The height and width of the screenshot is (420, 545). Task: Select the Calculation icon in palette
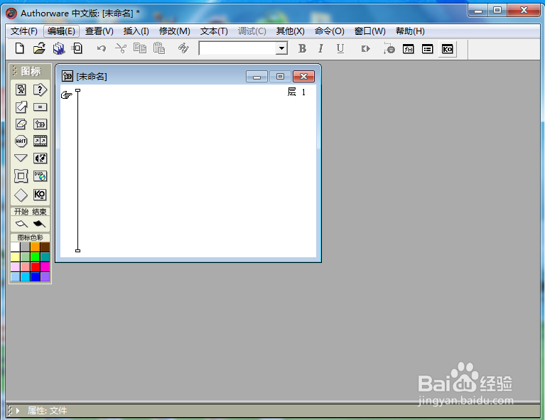[40, 107]
